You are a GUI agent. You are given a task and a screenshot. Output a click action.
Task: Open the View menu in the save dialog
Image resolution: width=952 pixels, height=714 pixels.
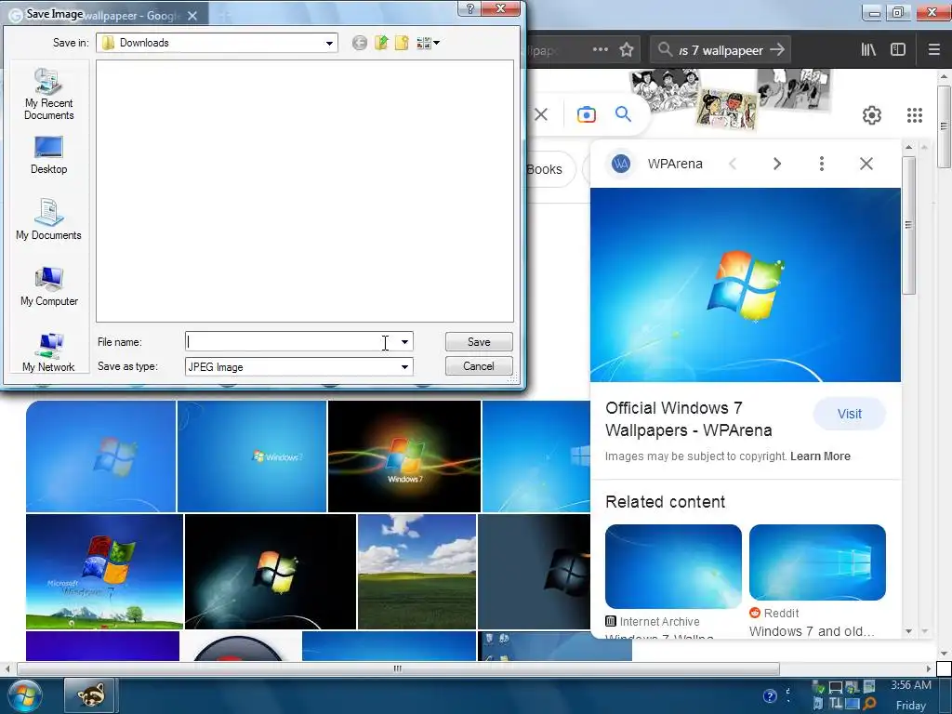point(428,43)
